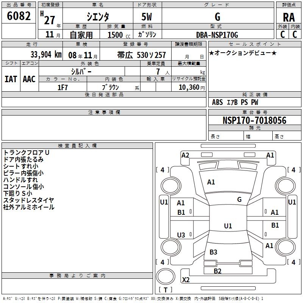This screenshot has width=303, height=303.
Task: Select the X2 replacement mark on diagram
Action: [186, 280]
